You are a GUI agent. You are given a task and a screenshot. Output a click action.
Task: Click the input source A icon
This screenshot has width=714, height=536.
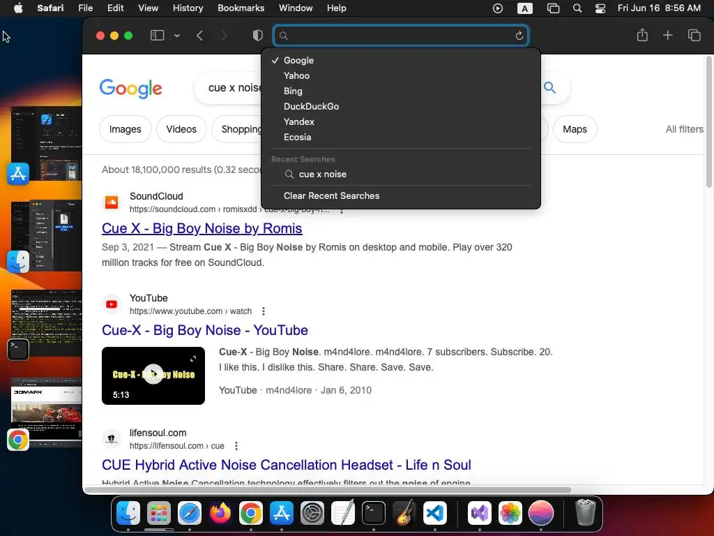(524, 8)
